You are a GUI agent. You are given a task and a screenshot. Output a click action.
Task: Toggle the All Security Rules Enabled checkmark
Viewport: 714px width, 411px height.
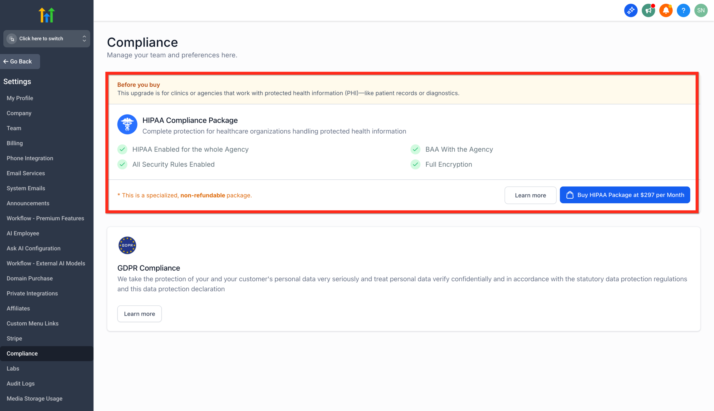coord(122,164)
